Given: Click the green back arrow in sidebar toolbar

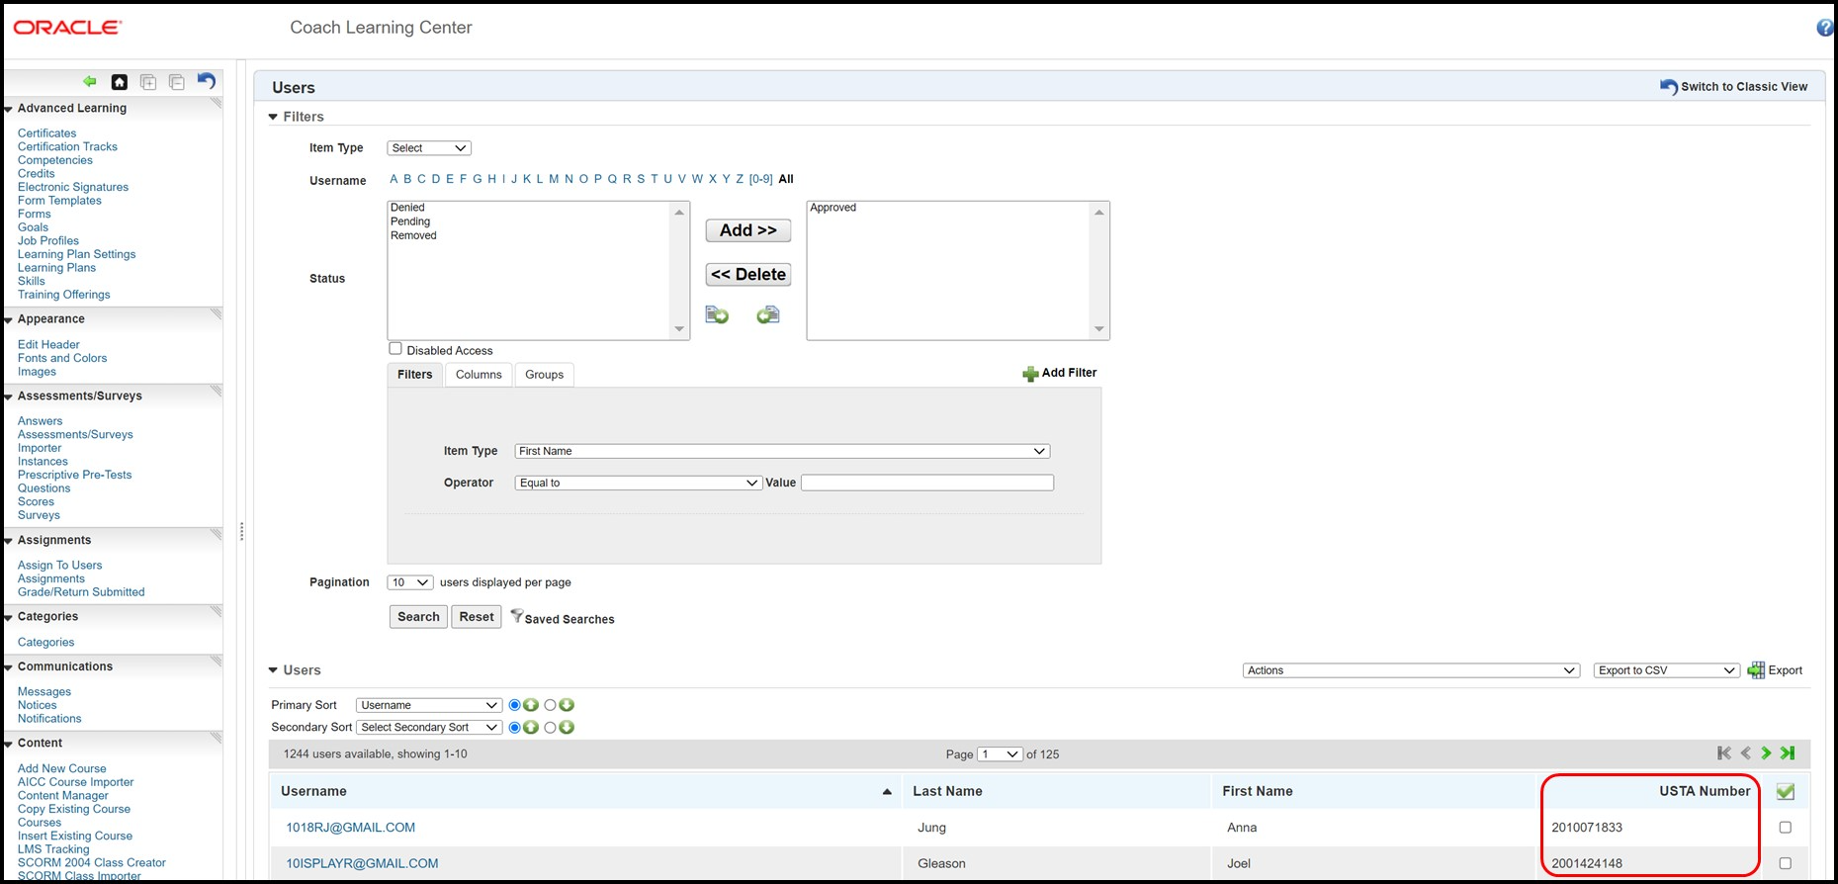Looking at the screenshot, I should point(90,82).
